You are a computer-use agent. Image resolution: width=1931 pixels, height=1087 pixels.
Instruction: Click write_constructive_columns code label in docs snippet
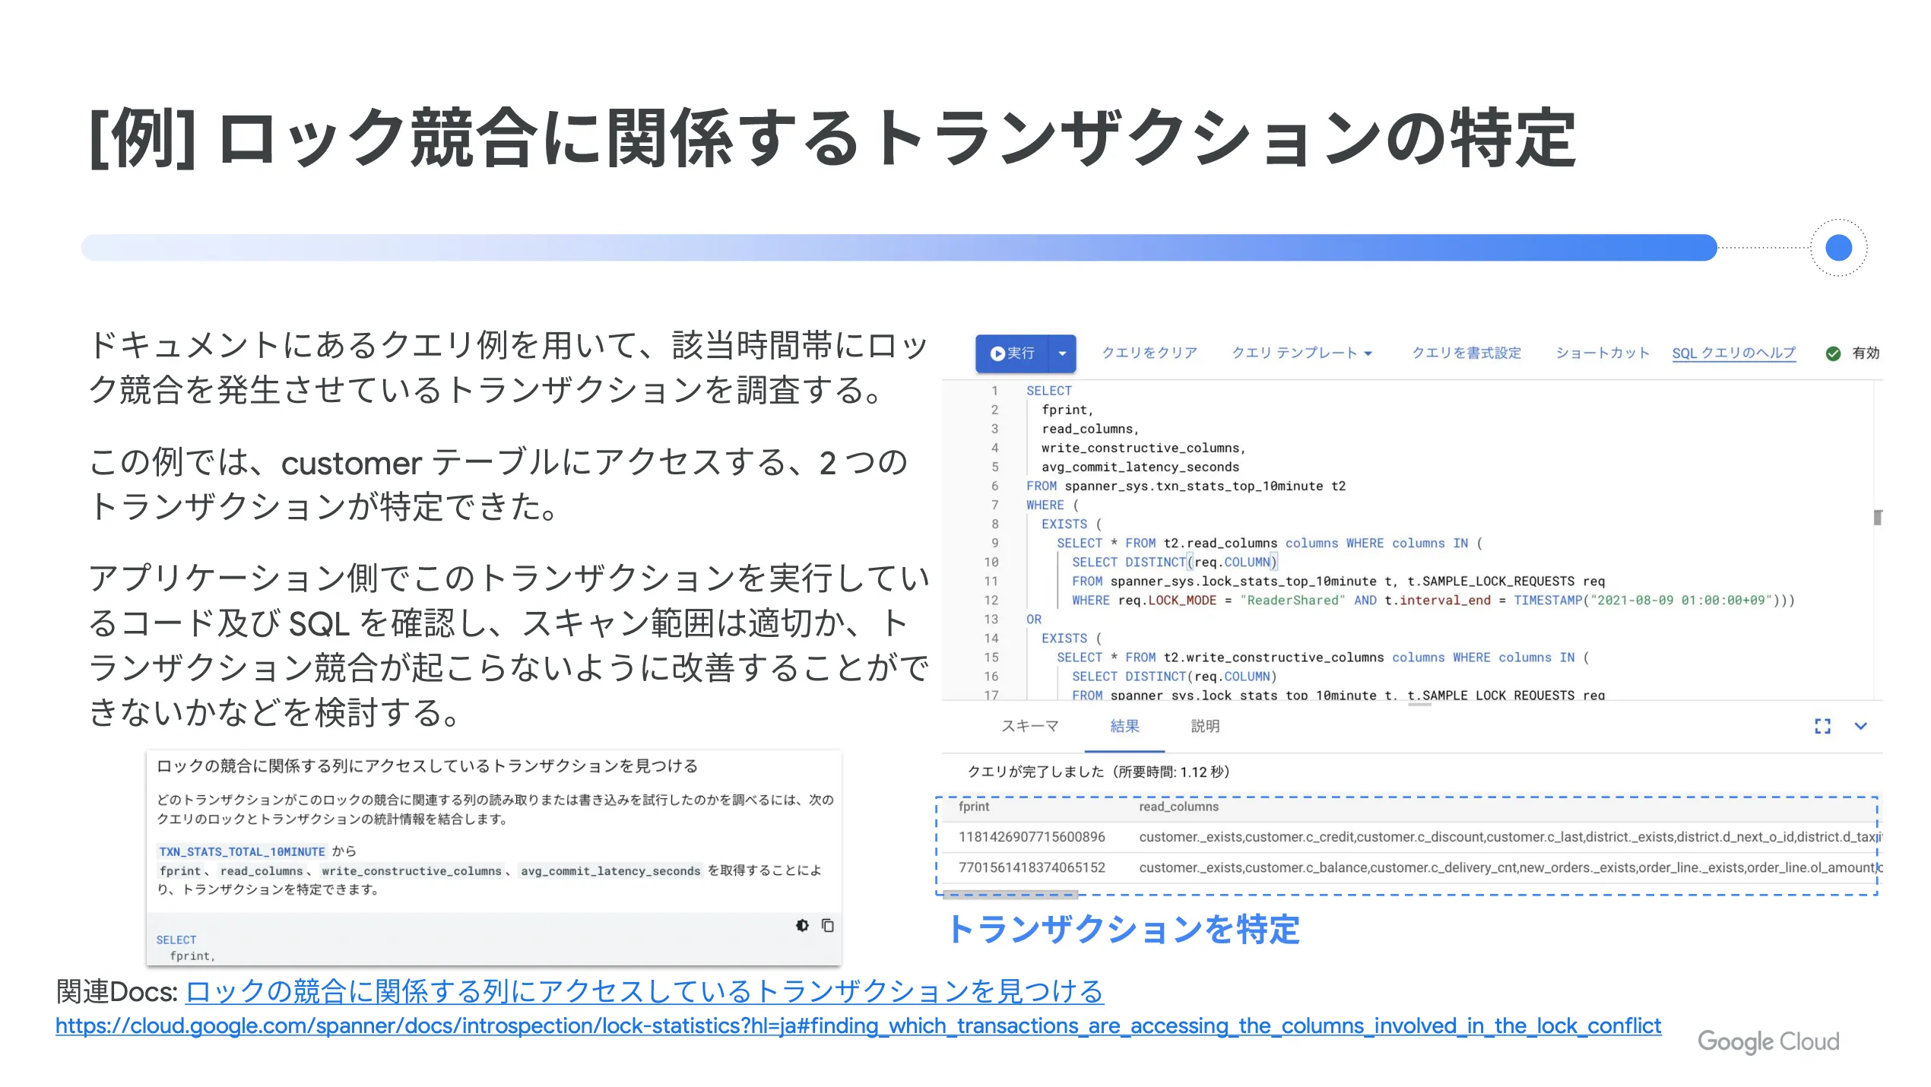[x=411, y=871]
